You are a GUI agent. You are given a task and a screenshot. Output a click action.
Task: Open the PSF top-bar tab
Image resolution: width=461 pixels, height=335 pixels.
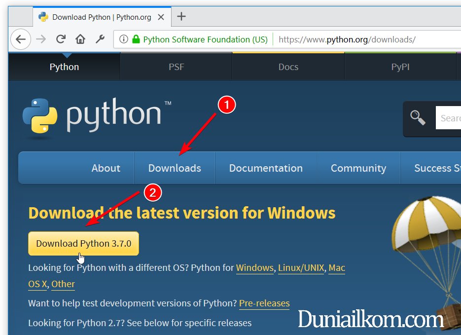point(176,67)
